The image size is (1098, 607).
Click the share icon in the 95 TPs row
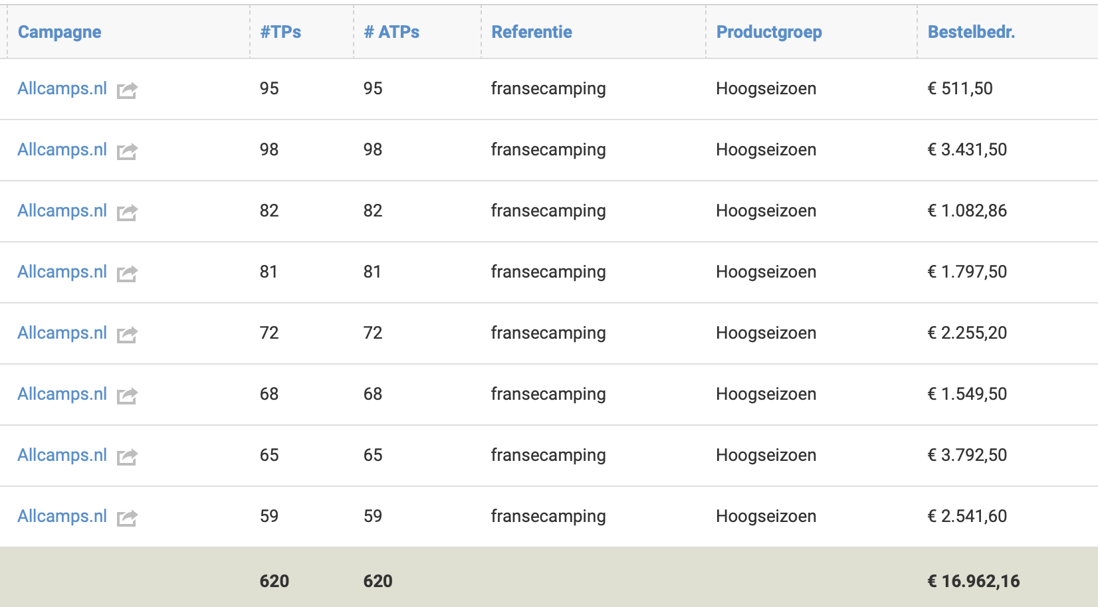tap(127, 90)
